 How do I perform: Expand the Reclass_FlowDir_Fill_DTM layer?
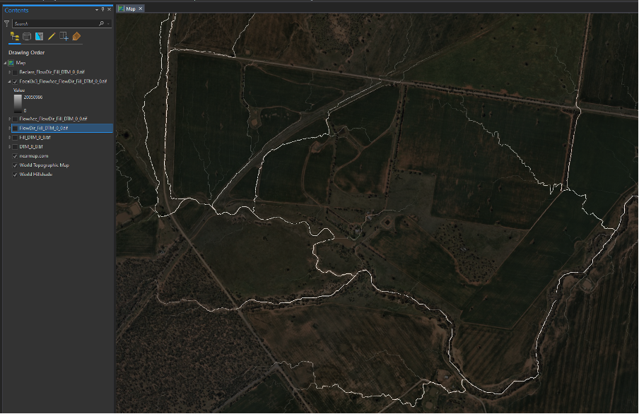(x=8, y=71)
